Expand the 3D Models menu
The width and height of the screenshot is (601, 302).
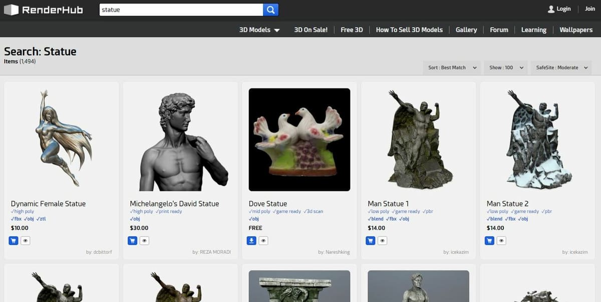click(x=259, y=30)
